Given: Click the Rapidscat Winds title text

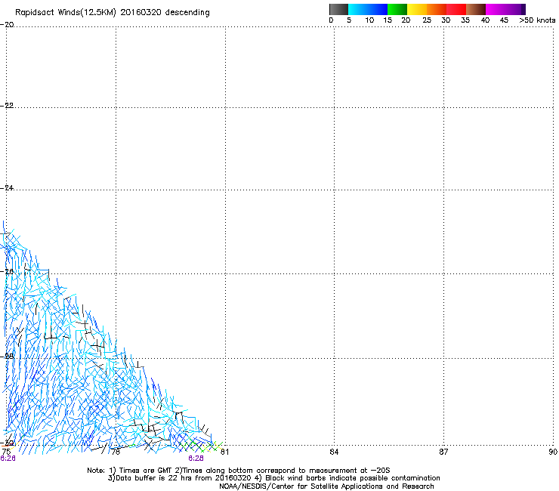Looking at the screenshot, I should 113,13.
